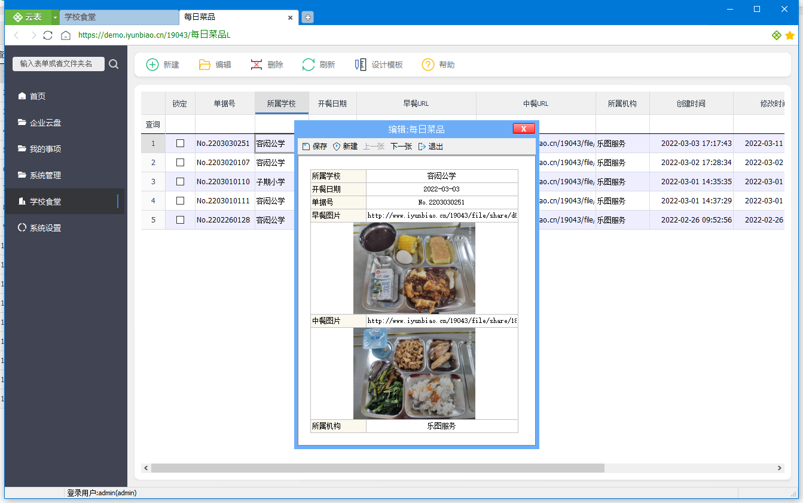The width and height of the screenshot is (803, 503).
Task: Click the 早餐URL column header
Action: 416,103
